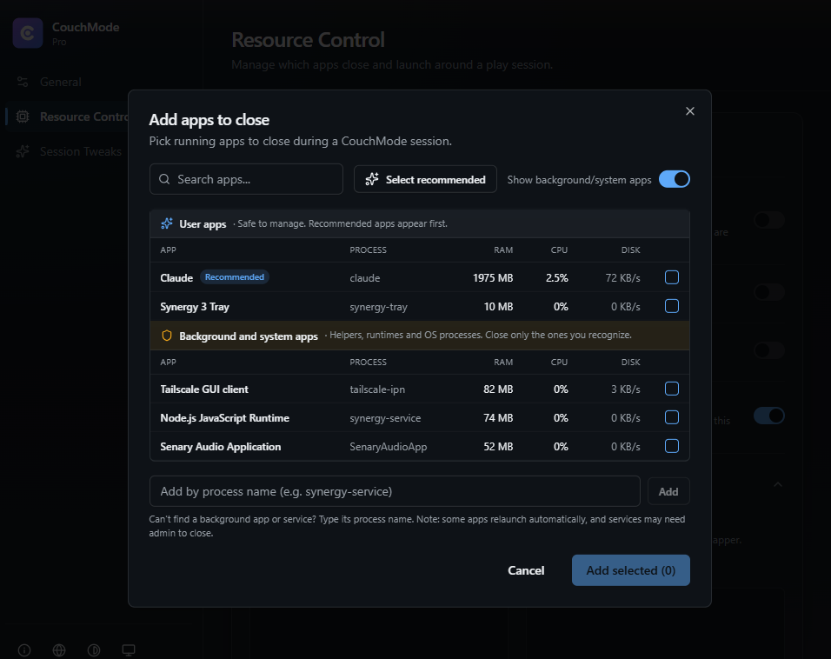Screen dimensions: 831x659
Task: Check the Claude app checkbox
Action: 671,277
